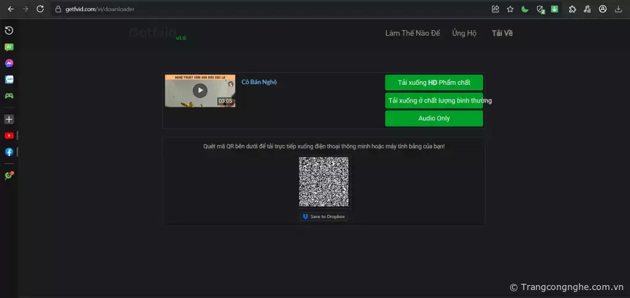
Task: Open the Facebook sidebar shortcut
Action: (9, 152)
